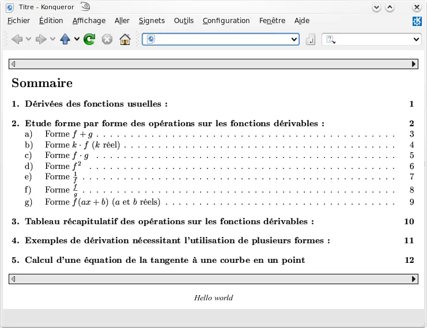Open the search engine box dropdown
This screenshot has width=427, height=328.
(x=417, y=39)
